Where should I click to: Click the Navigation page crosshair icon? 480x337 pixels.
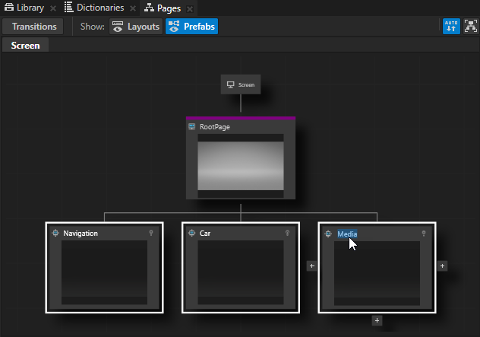tap(55, 234)
